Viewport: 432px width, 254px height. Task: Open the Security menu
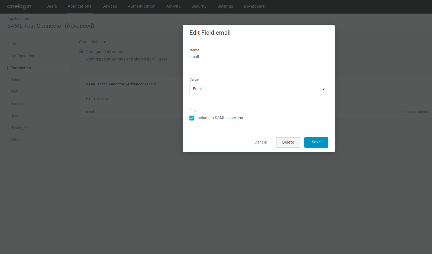[199, 6]
